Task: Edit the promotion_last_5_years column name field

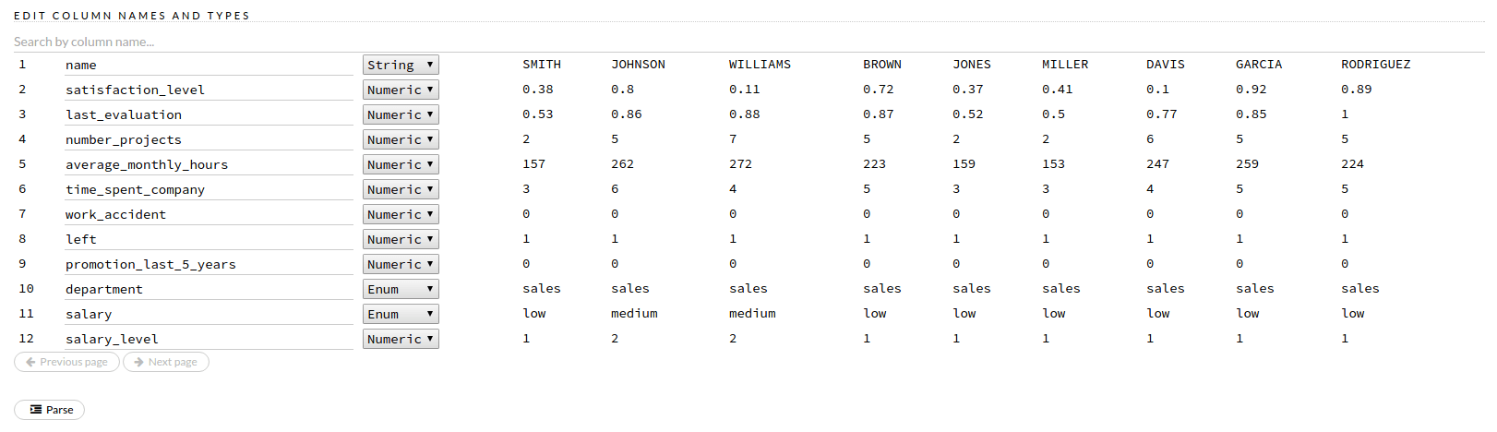Action: pyautogui.click(x=209, y=264)
